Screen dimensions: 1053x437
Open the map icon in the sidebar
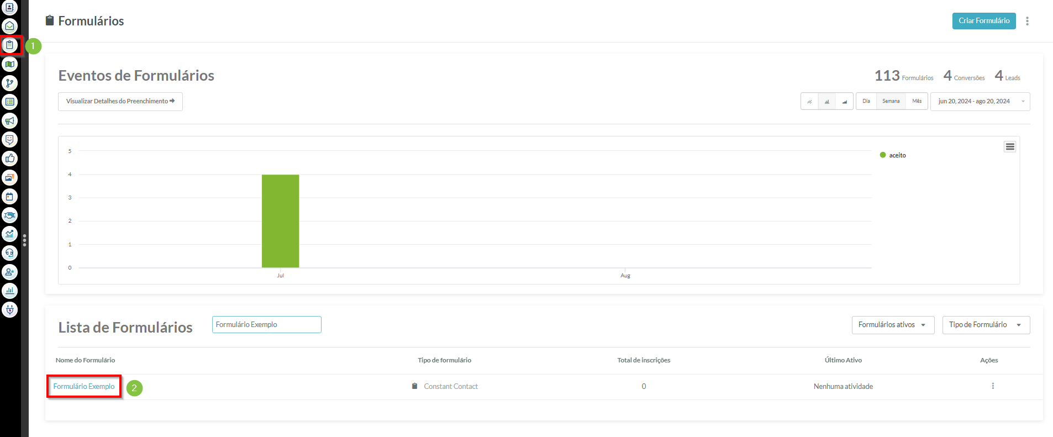(9, 64)
